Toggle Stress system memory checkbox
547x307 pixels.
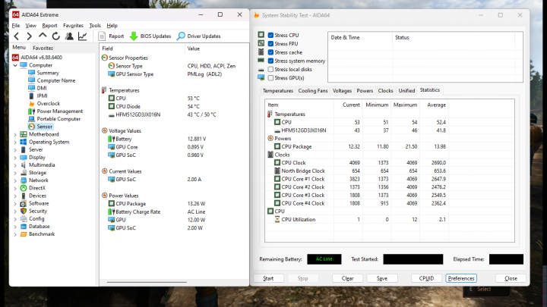coord(270,61)
